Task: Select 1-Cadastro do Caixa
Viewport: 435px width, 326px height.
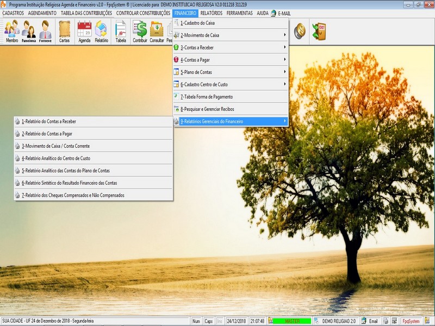Action: click(231, 23)
